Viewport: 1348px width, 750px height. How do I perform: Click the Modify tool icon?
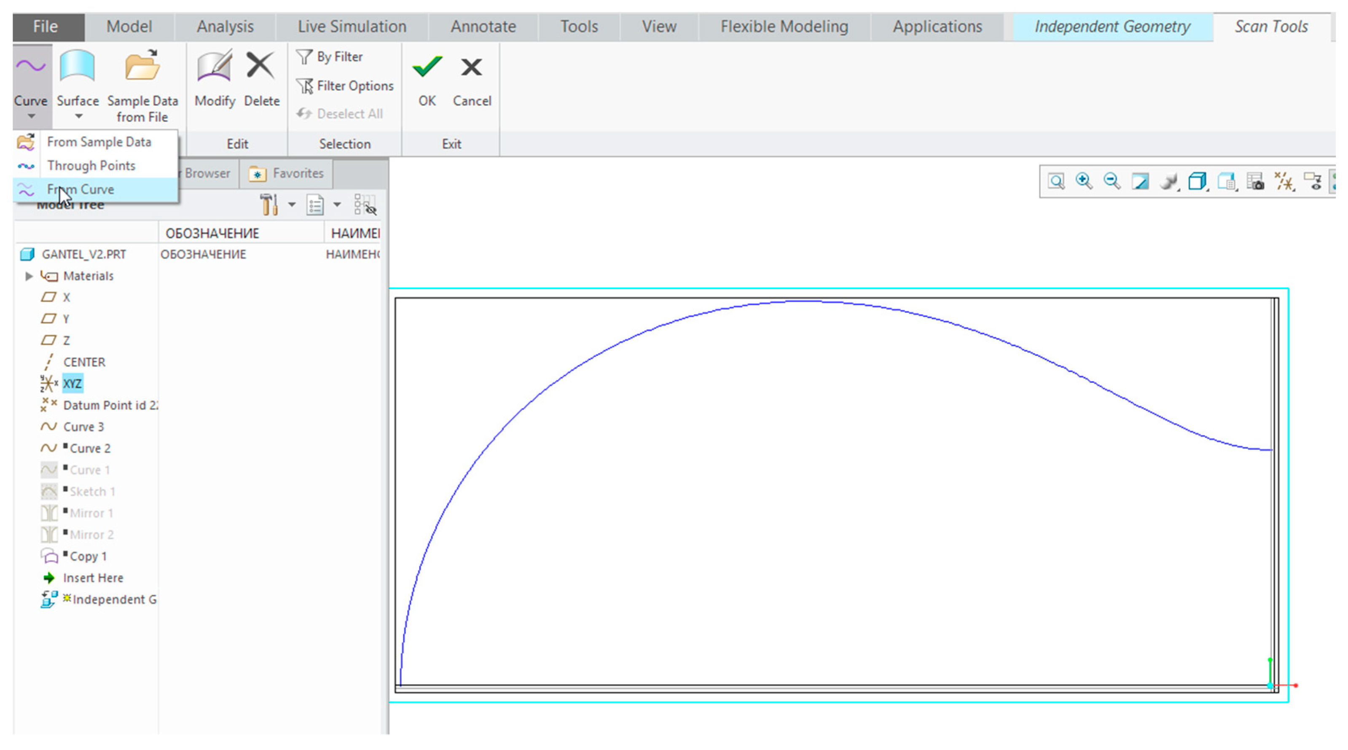tap(215, 78)
